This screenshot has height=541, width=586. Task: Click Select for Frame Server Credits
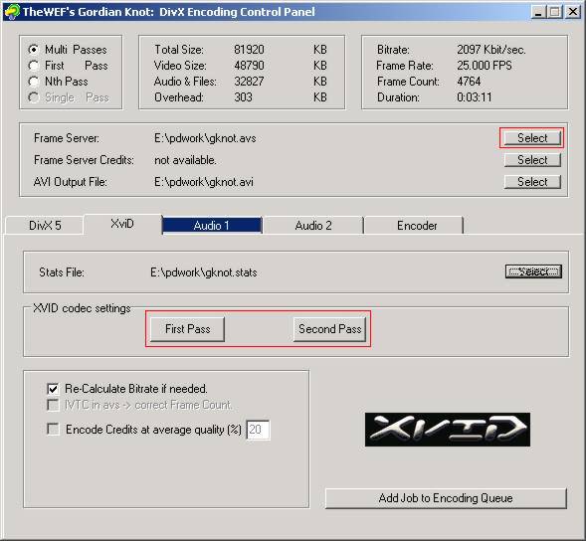[x=532, y=160]
